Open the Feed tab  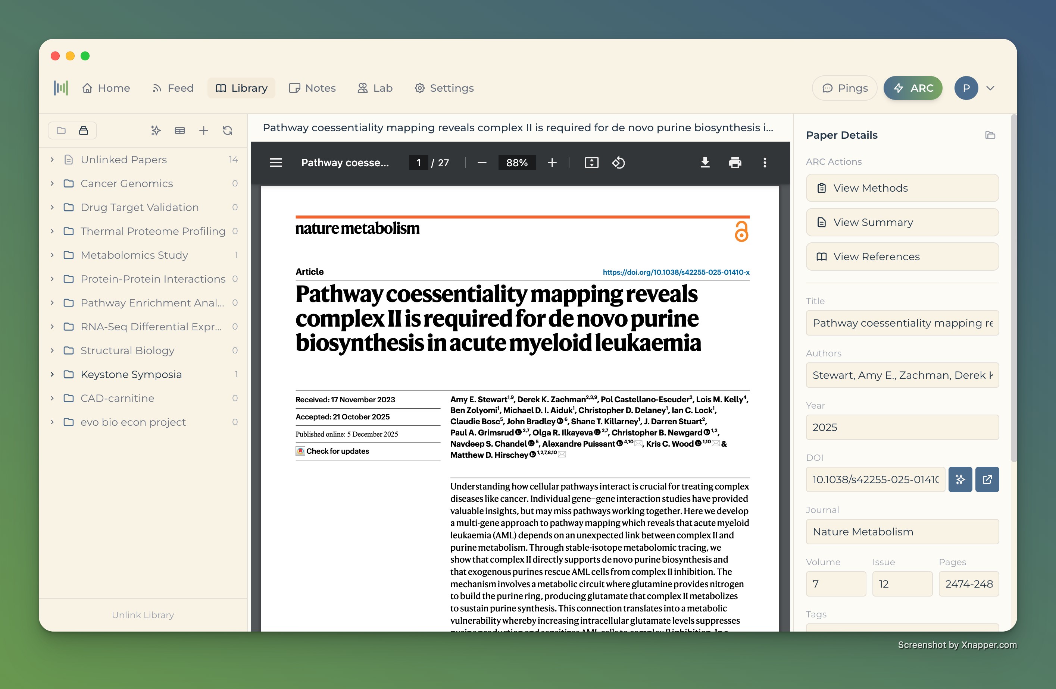pos(173,88)
